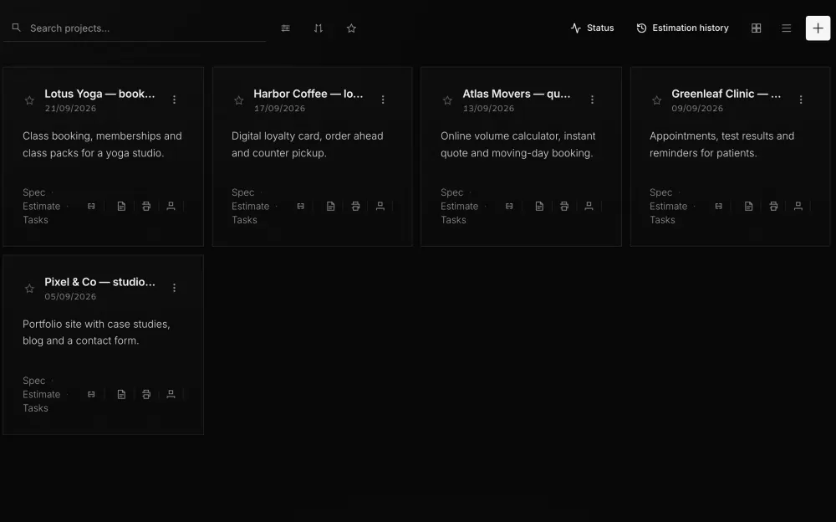836x522 pixels.
Task: Open the sort order icon
Action: tap(319, 28)
